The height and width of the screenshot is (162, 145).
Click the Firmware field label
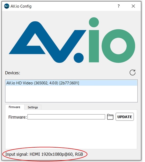(x=17, y=117)
